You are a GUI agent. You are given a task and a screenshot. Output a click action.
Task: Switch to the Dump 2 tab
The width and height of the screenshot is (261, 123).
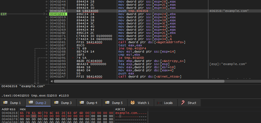click(x=38, y=103)
